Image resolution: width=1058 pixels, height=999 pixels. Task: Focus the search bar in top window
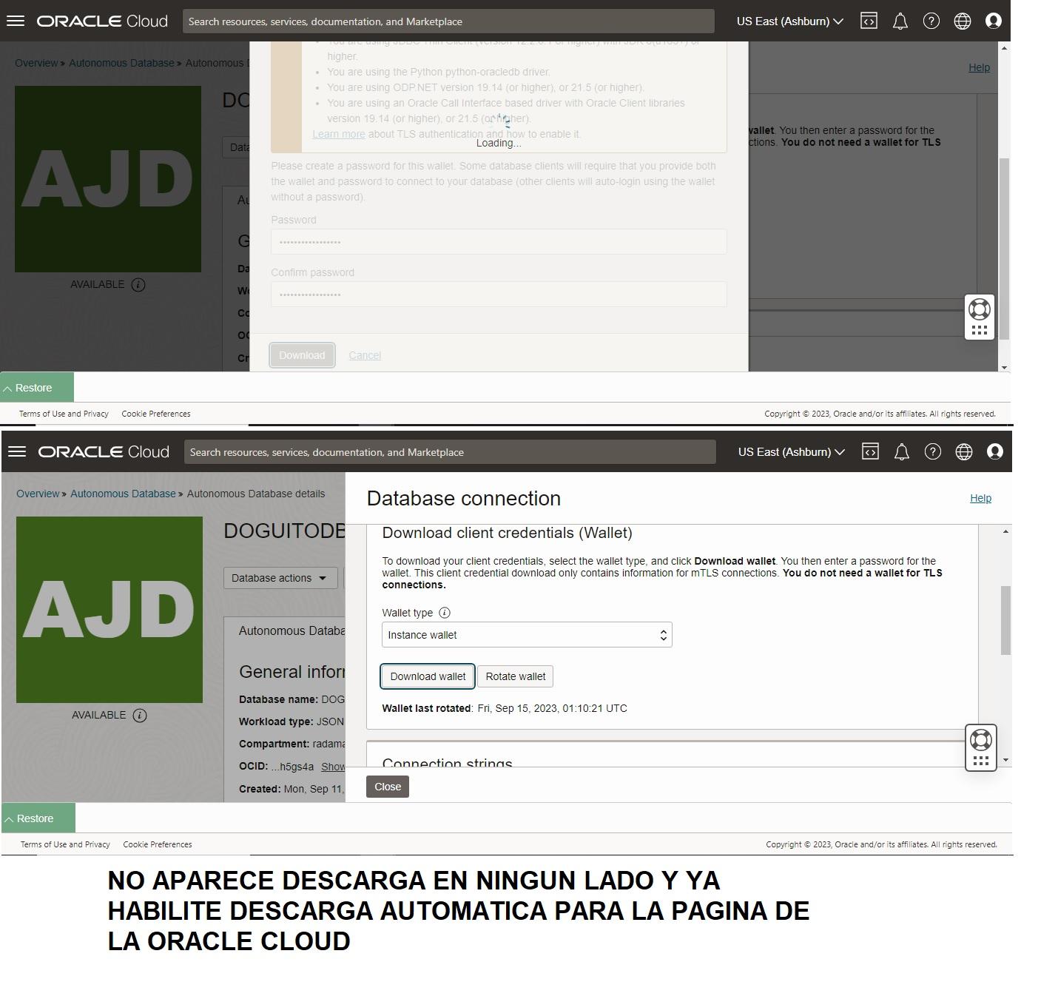[448, 21]
